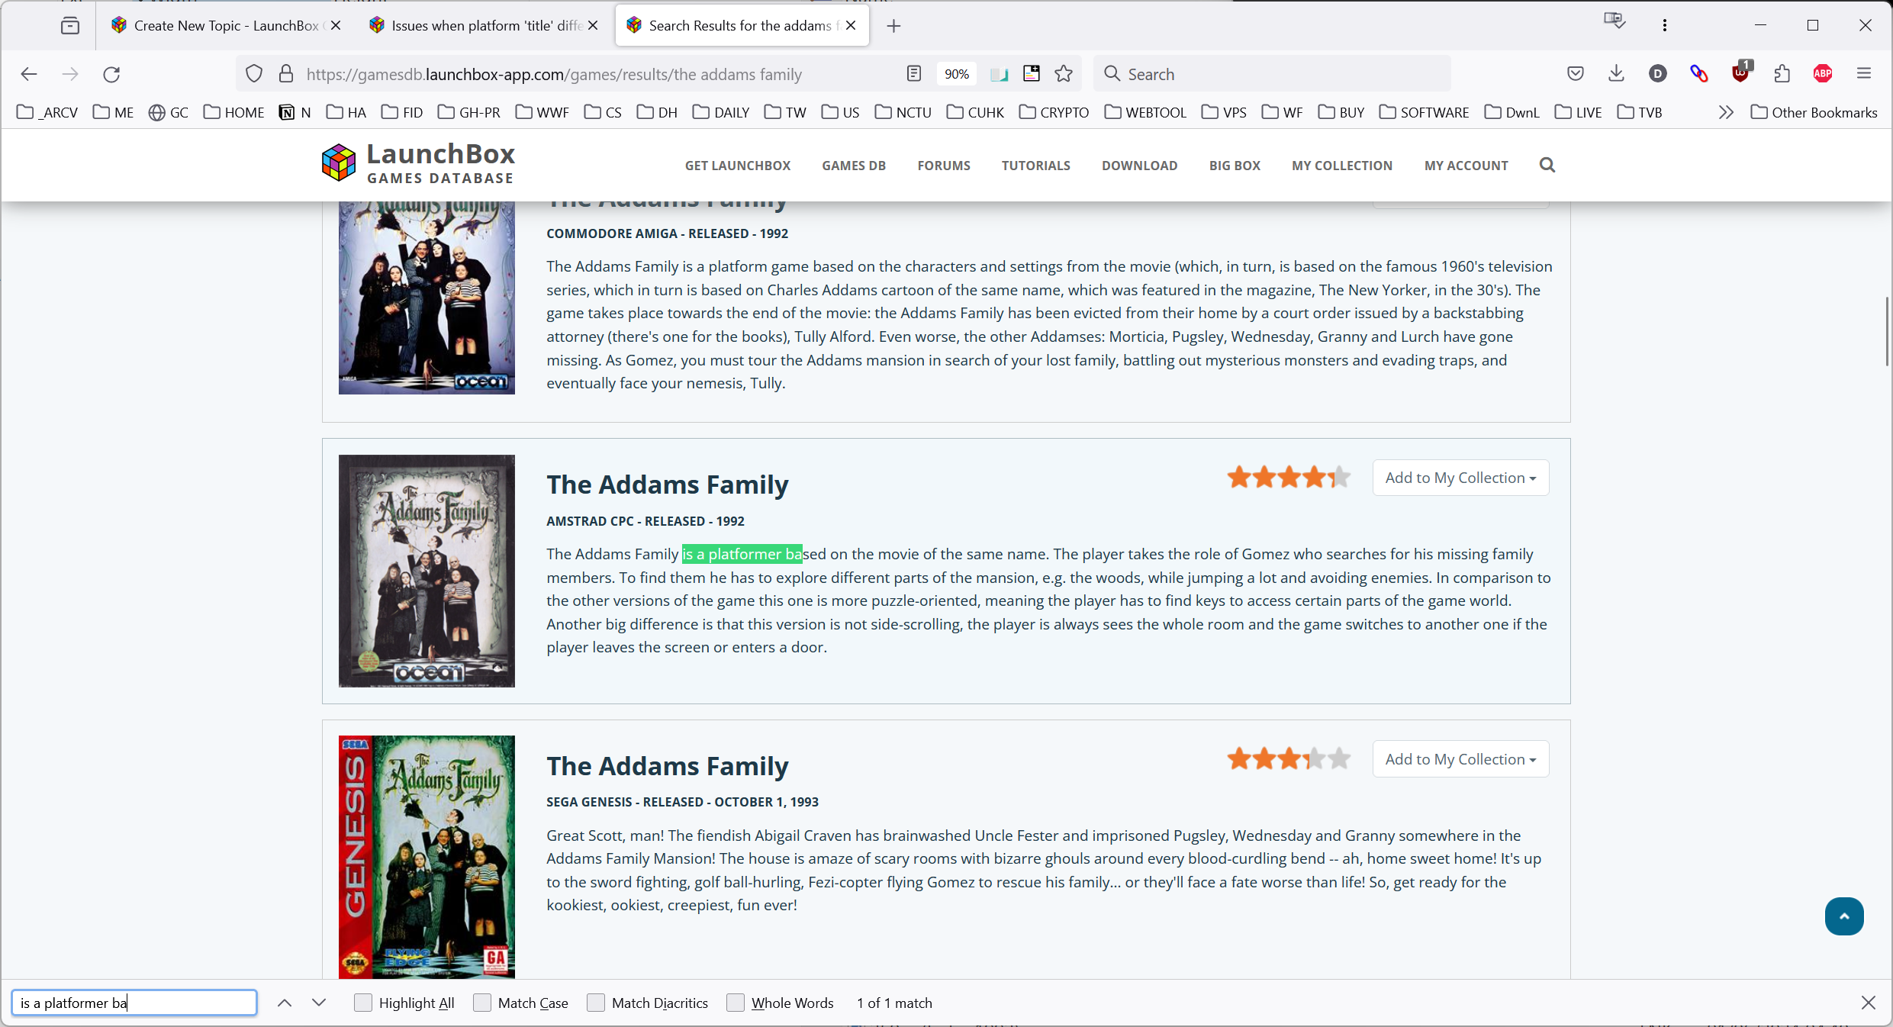The image size is (1893, 1027).
Task: Open a new browser tab
Action: [893, 26]
